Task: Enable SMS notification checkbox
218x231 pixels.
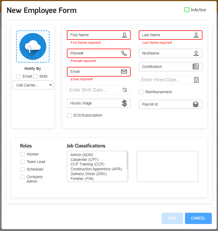Action: pos(35,77)
